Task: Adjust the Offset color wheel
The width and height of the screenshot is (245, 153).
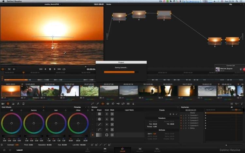Action: coord(78,123)
